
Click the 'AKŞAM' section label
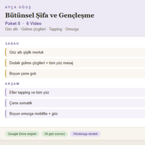(x=12, y=84)
